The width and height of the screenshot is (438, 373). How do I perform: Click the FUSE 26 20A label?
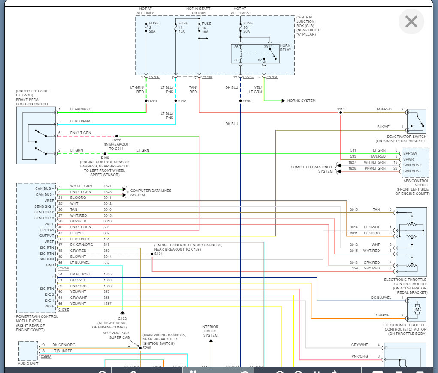pyautogui.click(x=248, y=27)
